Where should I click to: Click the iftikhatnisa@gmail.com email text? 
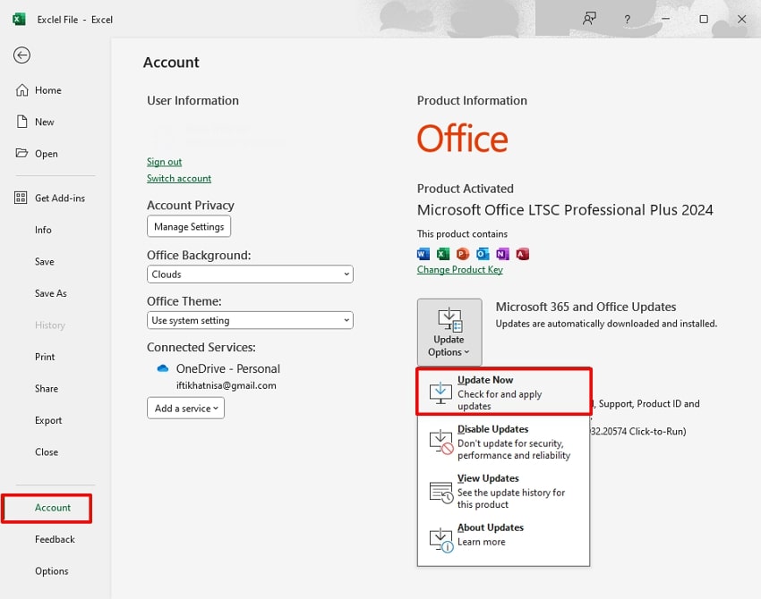tap(227, 385)
